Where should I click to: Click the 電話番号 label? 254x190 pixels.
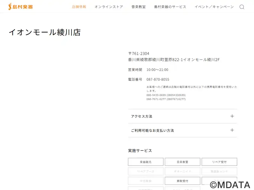[135, 79]
